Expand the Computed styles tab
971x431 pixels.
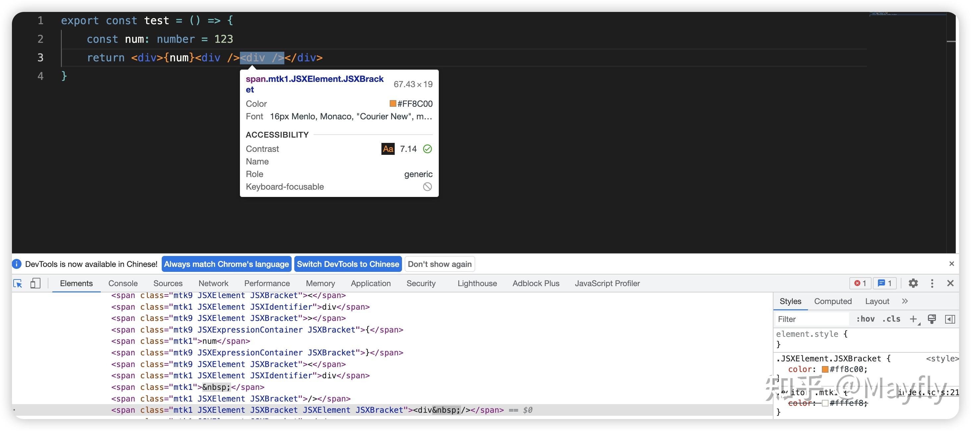[834, 302]
